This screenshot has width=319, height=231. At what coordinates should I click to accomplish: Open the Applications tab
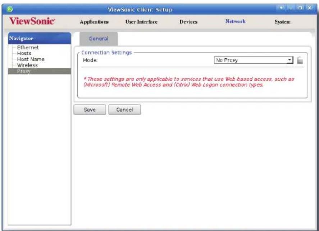tap(94, 22)
